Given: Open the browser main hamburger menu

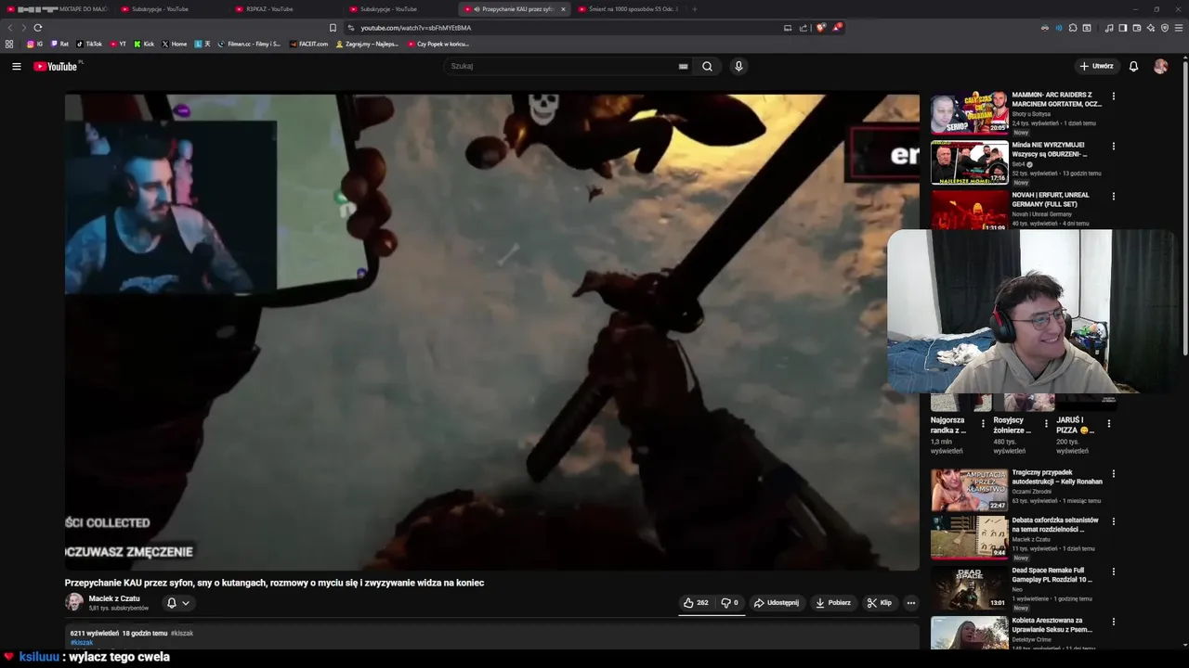Looking at the screenshot, I should click(1180, 28).
